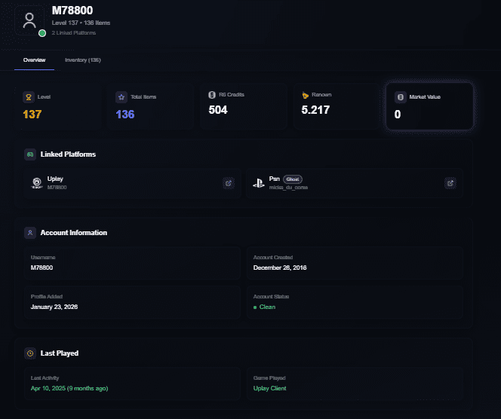The width and height of the screenshot is (501, 419).
Task: Click the Market Value icon
Action: point(400,97)
